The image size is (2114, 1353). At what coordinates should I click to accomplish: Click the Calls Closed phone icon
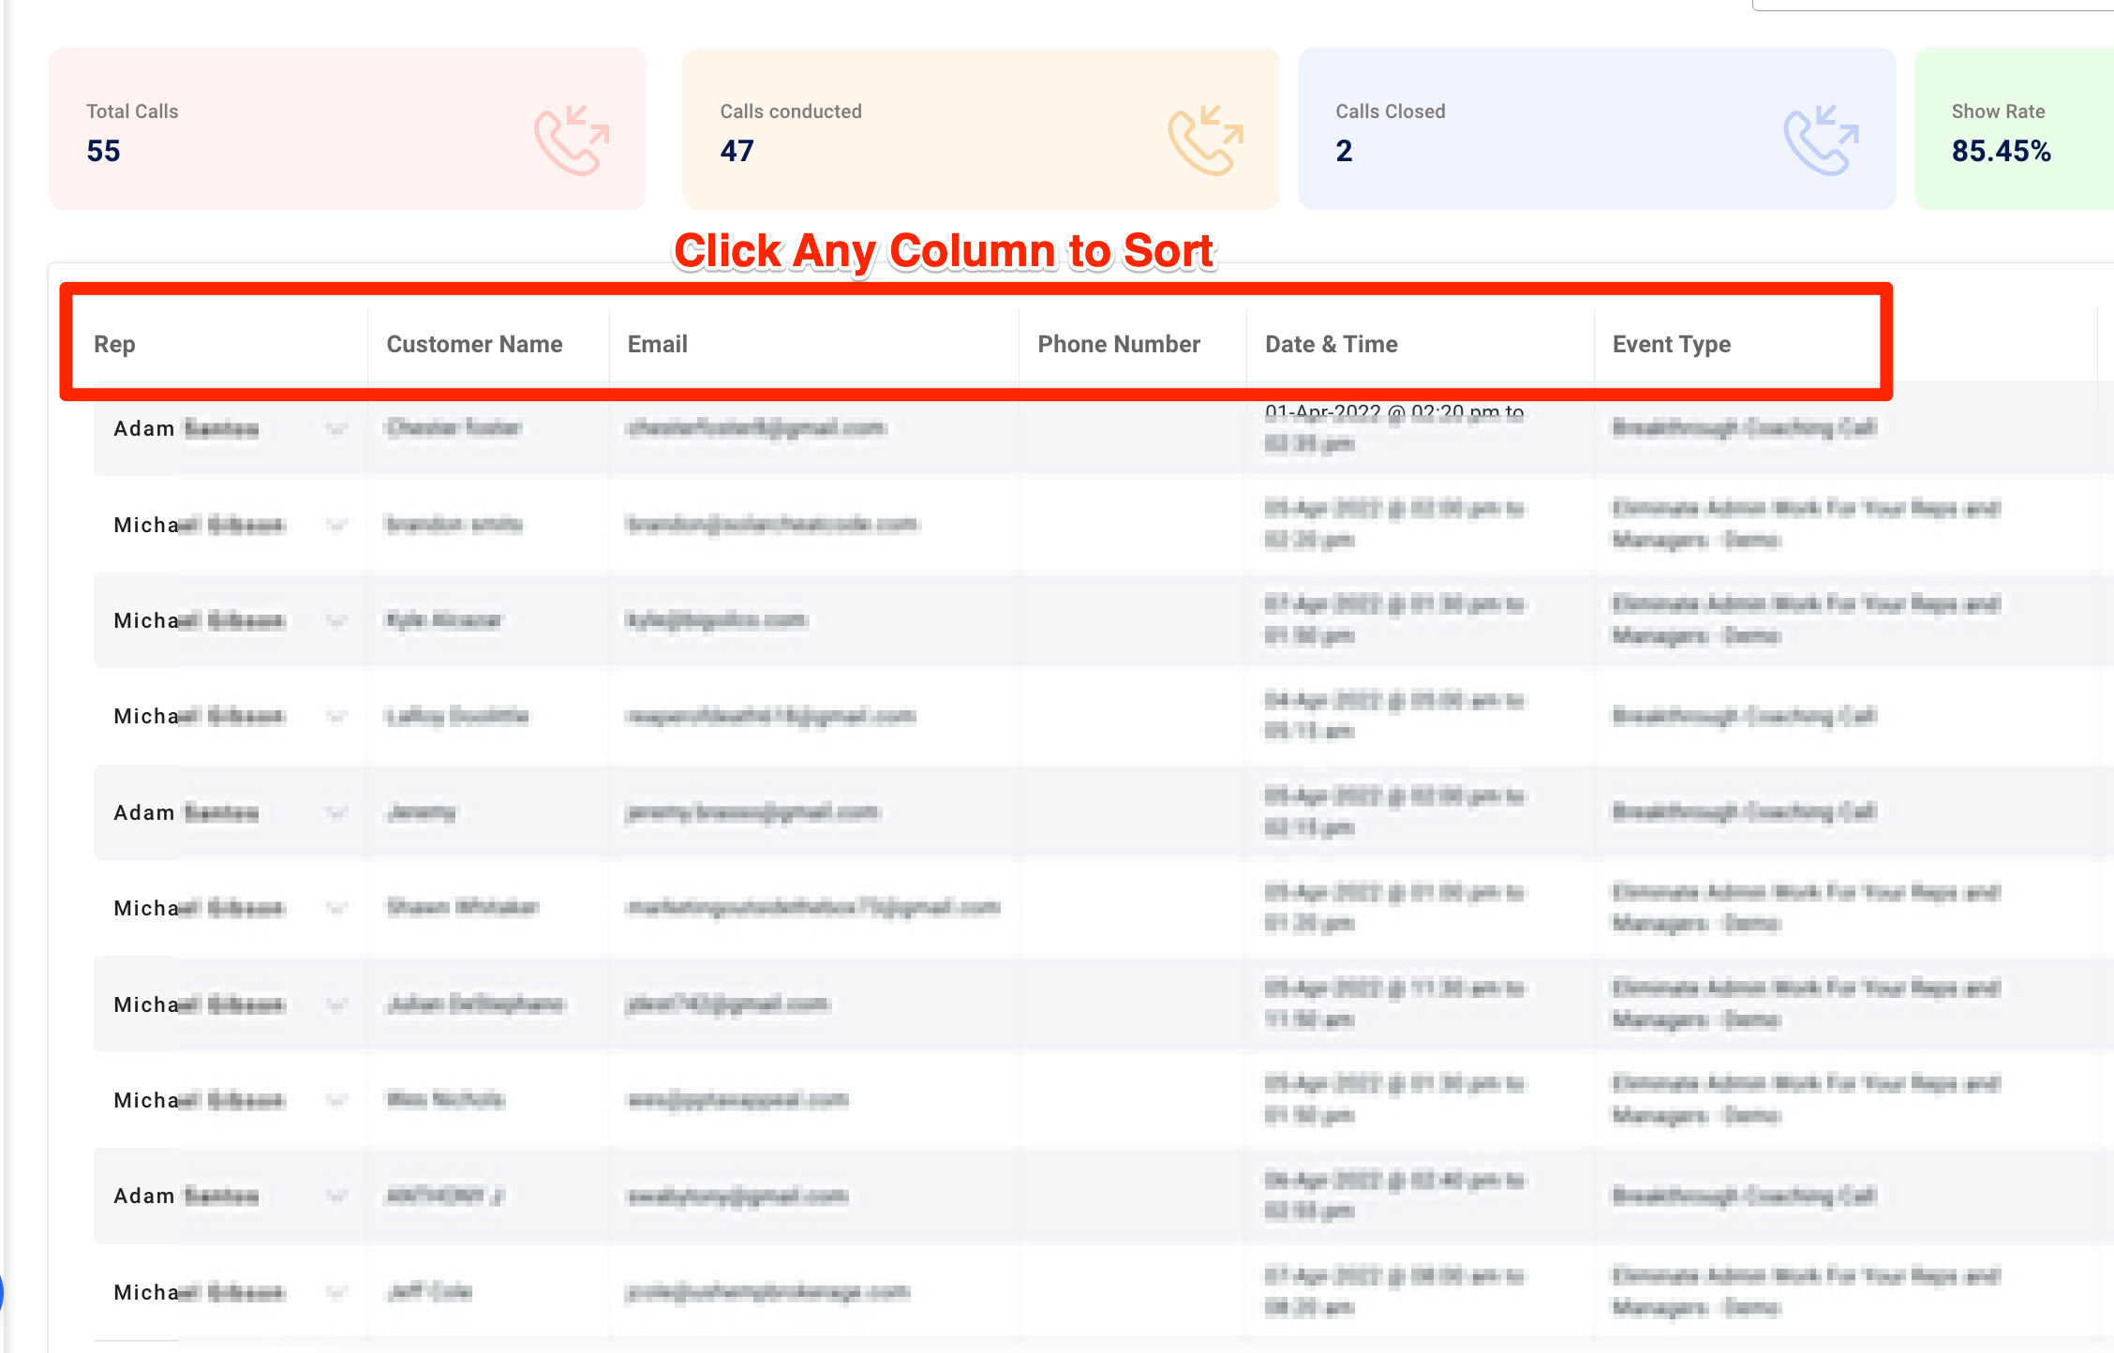click(x=1821, y=140)
